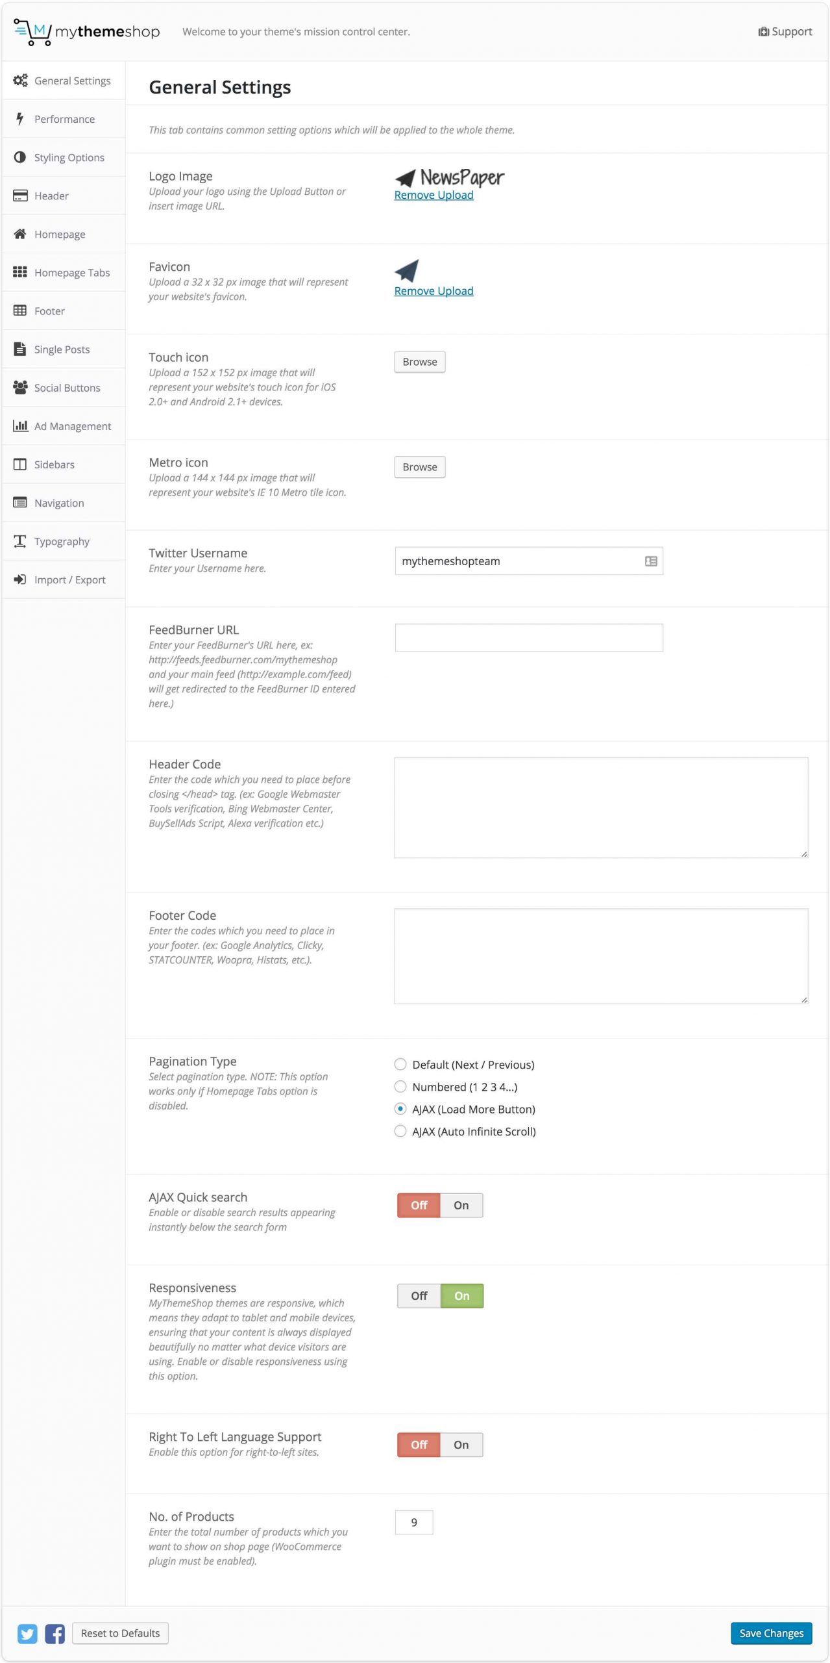Enable Right To Left Language Support
Screen dimensions: 830x1663
click(x=461, y=1445)
